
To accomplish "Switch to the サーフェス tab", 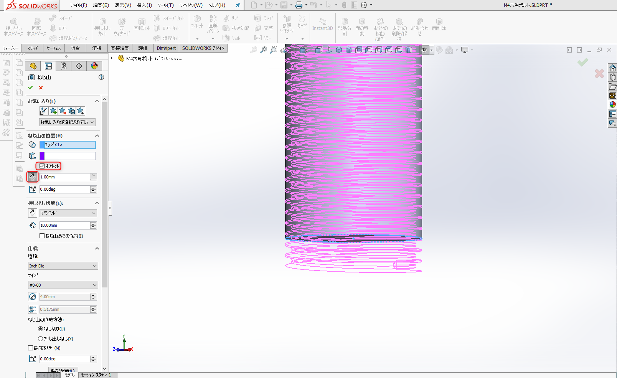I will (54, 48).
